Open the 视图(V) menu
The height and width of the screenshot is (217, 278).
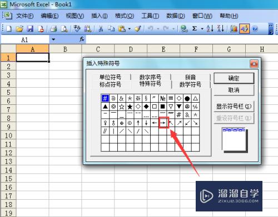(75, 16)
